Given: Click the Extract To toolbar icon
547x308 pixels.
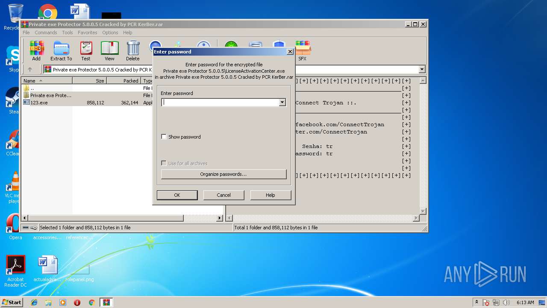Looking at the screenshot, I should pyautogui.click(x=61, y=51).
